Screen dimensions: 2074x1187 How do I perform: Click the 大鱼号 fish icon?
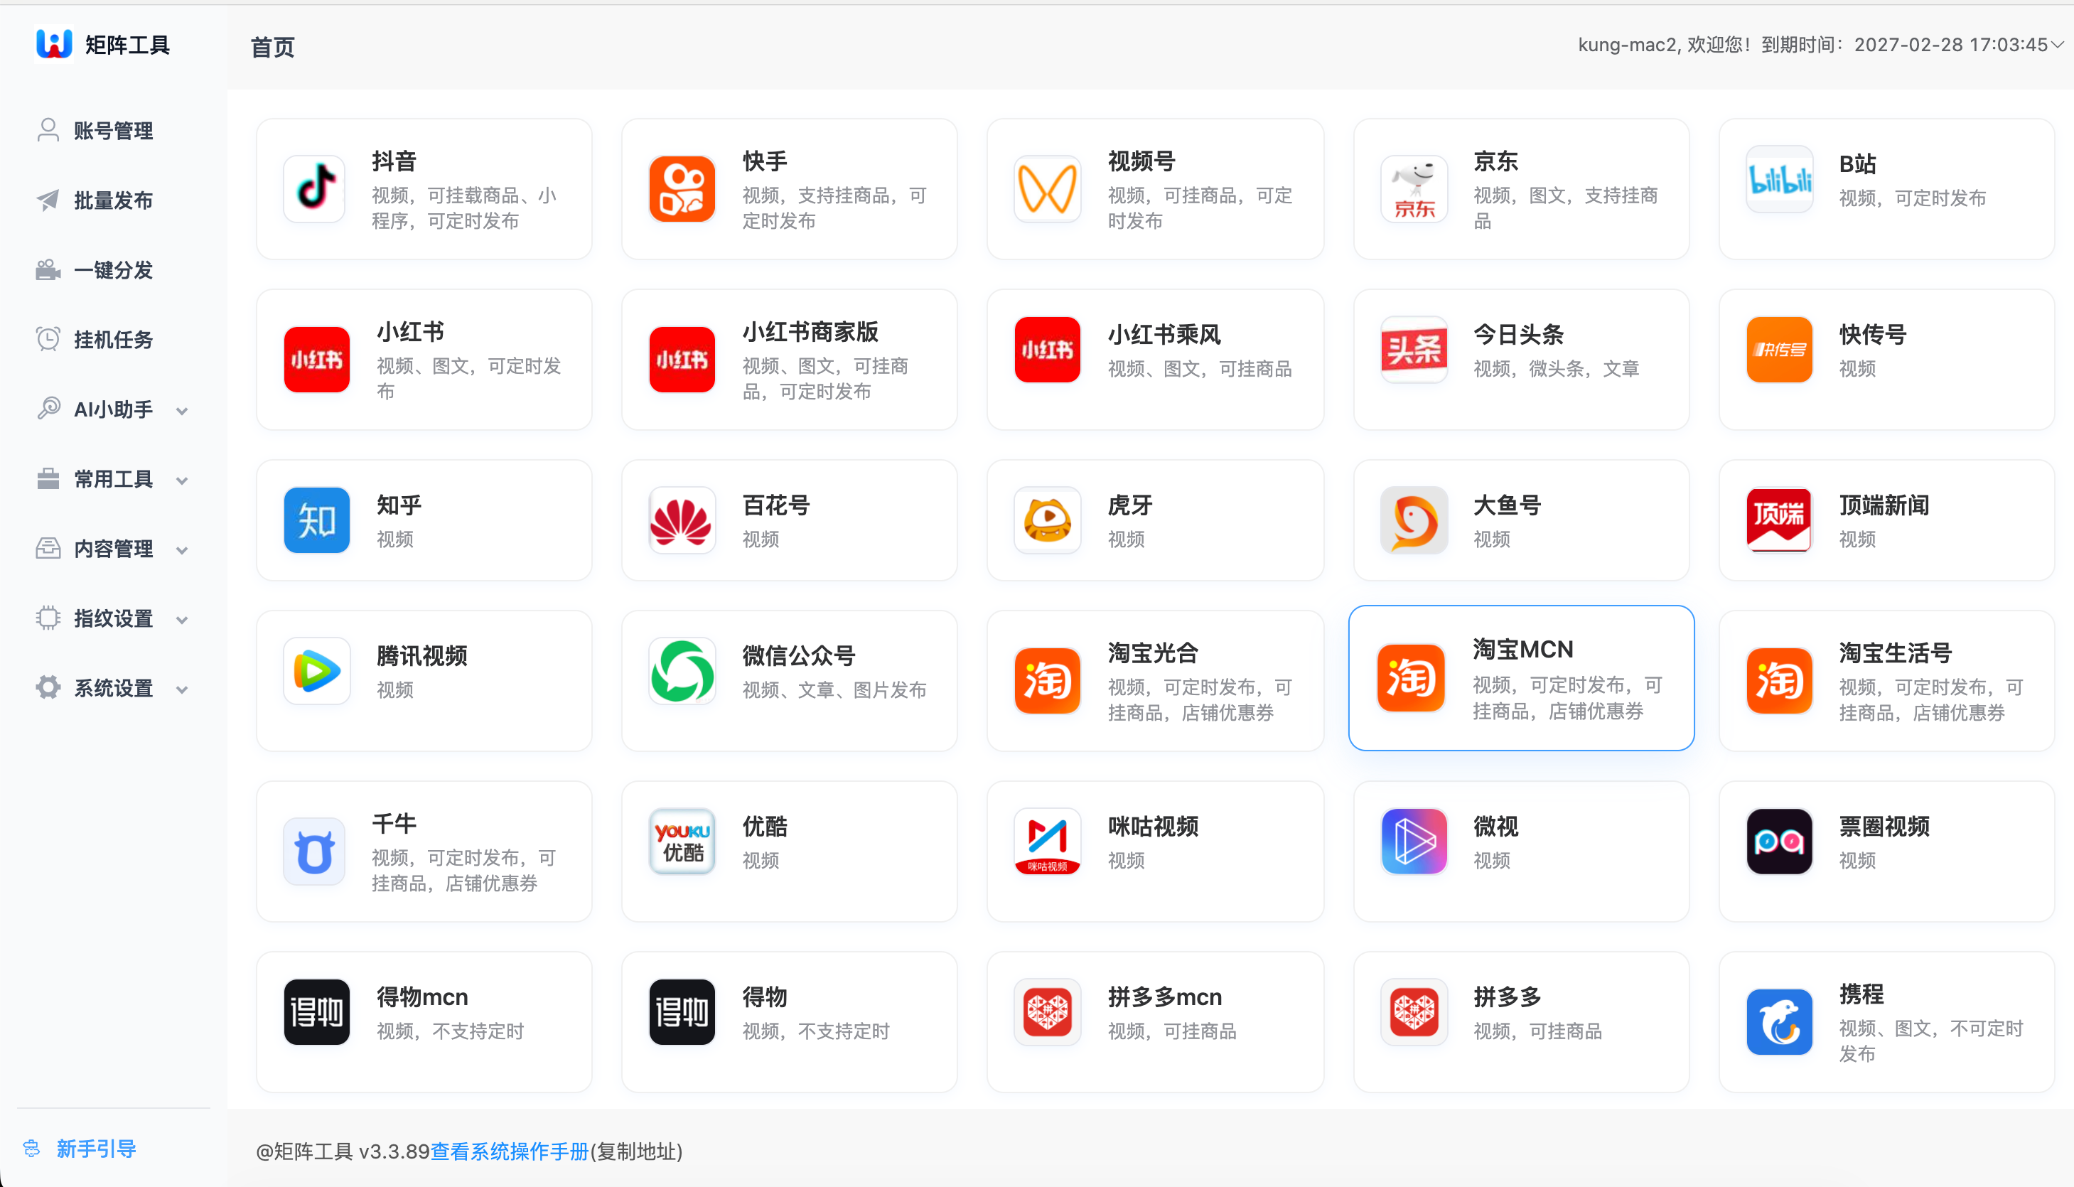click(x=1414, y=520)
